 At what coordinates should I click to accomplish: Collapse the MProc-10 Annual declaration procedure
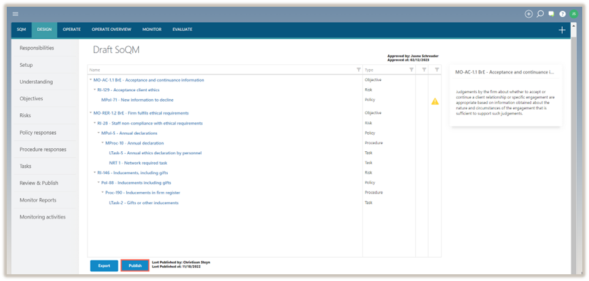point(103,143)
